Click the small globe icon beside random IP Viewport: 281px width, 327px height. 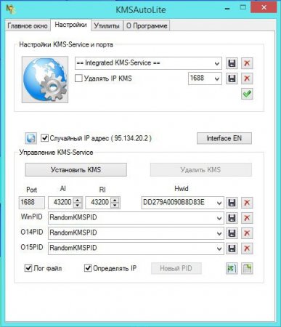pyautogui.click(x=31, y=138)
